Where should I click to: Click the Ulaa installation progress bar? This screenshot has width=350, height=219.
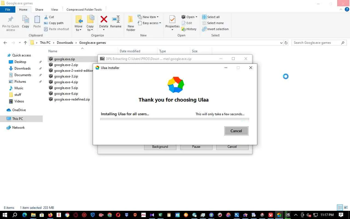[175, 119]
